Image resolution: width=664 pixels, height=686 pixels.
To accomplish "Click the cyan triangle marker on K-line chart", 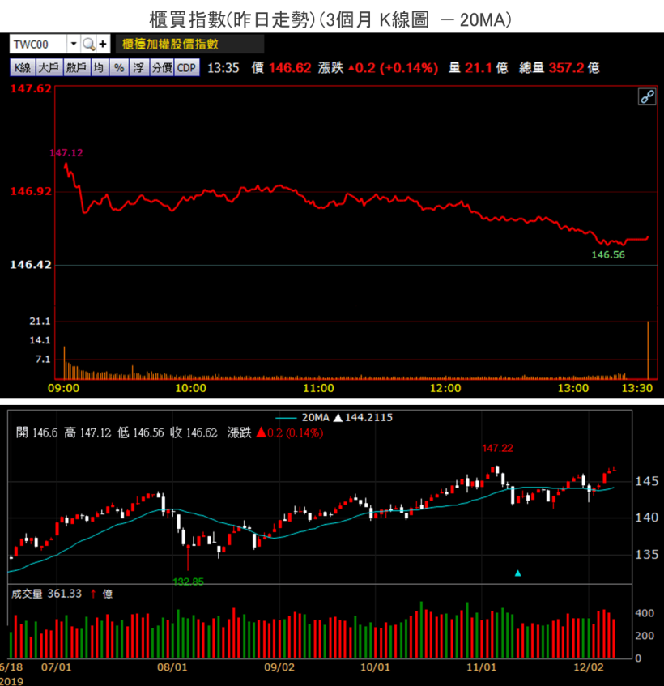I will (518, 573).
